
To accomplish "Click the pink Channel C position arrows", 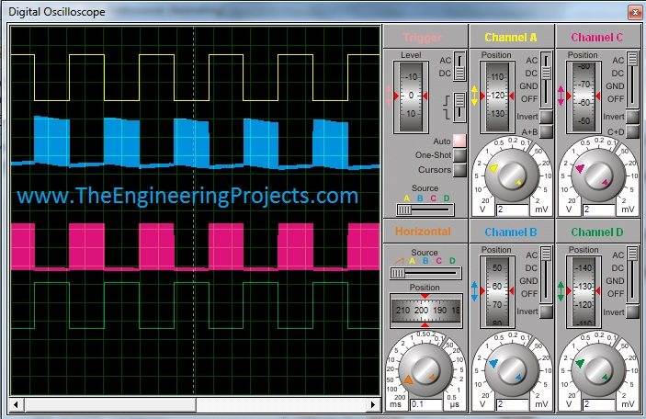I will point(561,96).
